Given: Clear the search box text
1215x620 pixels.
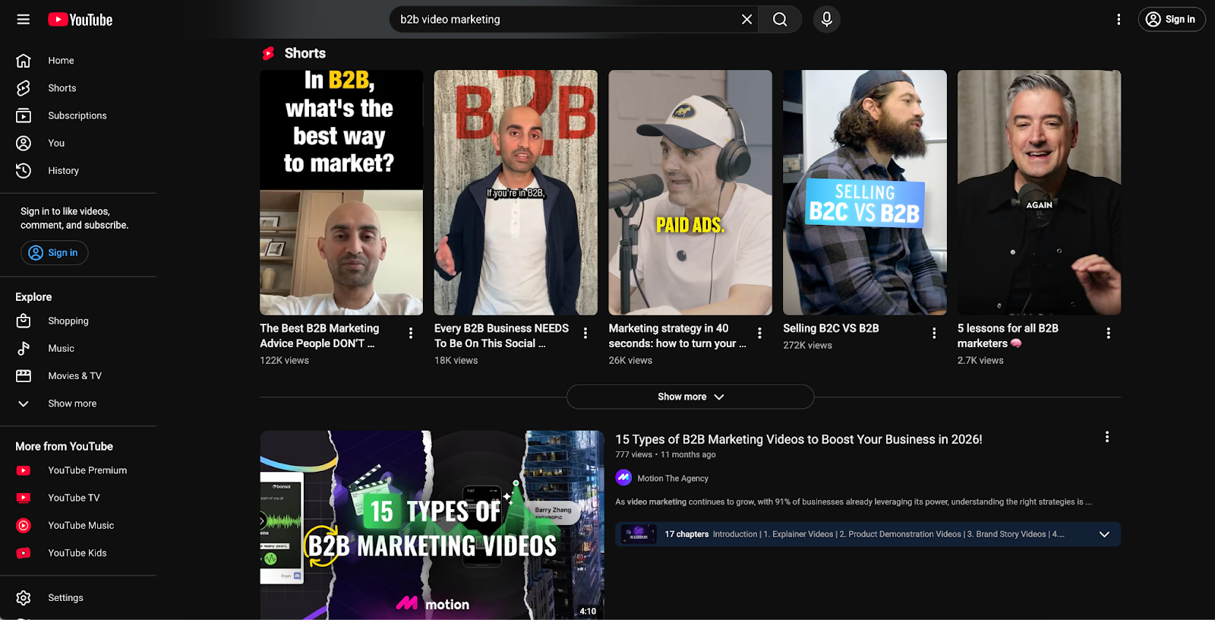Looking at the screenshot, I should tap(746, 20).
